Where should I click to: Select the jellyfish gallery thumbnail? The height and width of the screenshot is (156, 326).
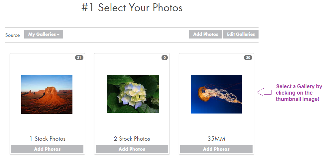point(216,94)
